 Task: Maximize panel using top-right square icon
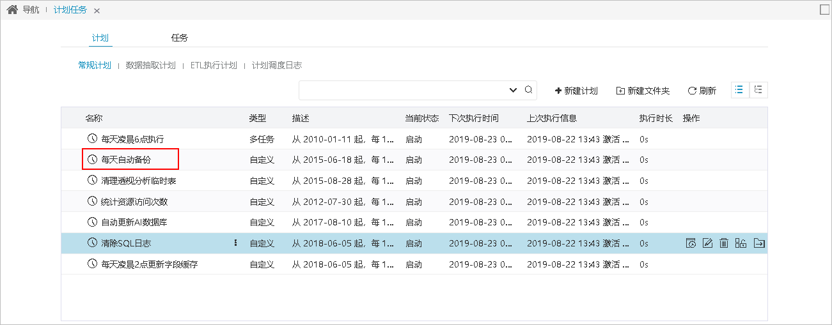824,10
